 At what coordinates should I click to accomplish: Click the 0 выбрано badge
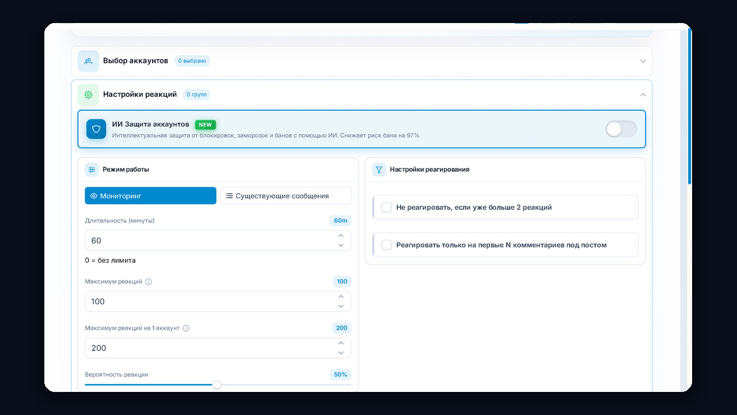192,61
